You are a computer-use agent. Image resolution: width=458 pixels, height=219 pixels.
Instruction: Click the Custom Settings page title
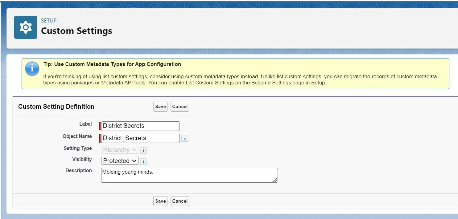[x=76, y=31]
